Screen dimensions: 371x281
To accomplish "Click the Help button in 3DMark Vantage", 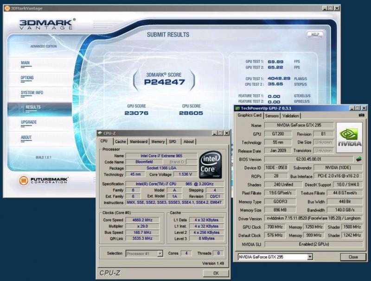I will [315, 34].
